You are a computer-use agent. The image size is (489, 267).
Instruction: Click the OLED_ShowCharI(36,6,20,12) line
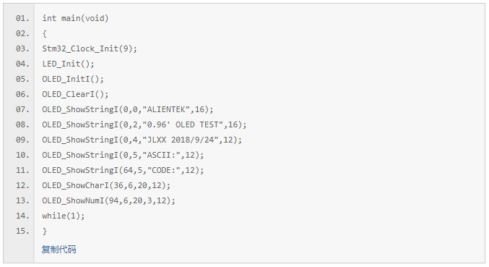click(x=106, y=185)
